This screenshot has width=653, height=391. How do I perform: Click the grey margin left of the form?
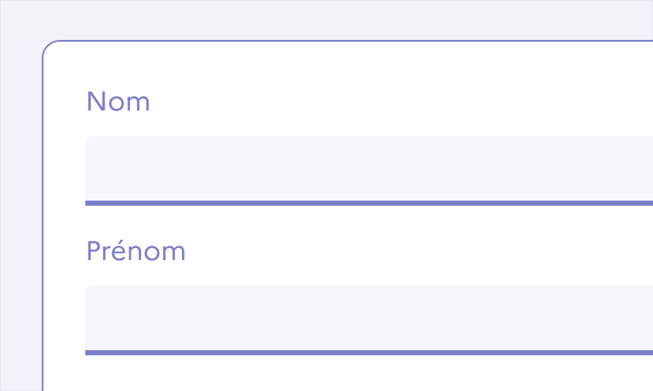tap(20, 212)
